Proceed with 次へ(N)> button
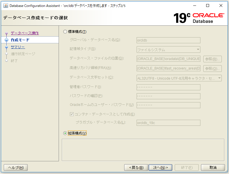The width and height of the screenshot is (229, 174). pyautogui.click(x=160, y=167)
